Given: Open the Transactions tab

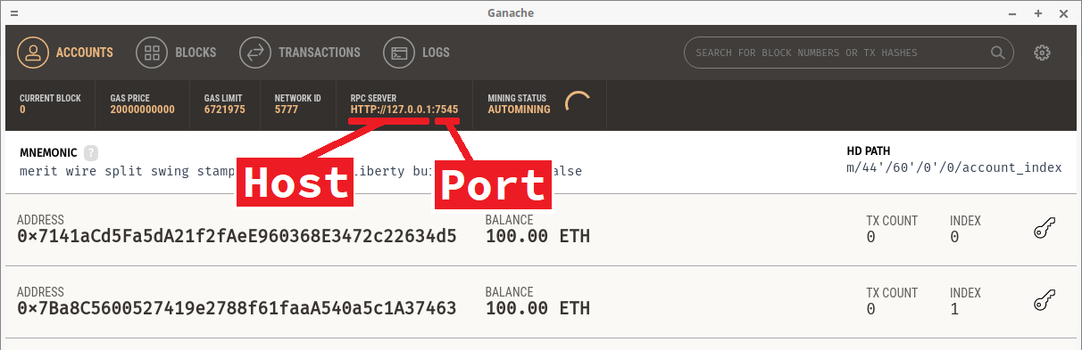Looking at the screenshot, I should [x=299, y=53].
